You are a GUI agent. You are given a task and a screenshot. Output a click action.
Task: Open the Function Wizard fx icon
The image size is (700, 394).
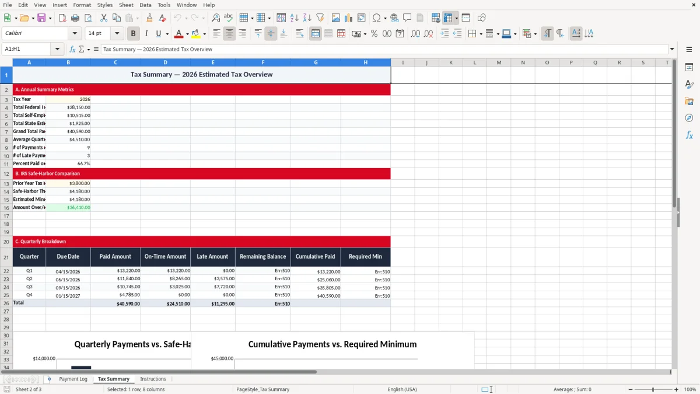click(72, 49)
